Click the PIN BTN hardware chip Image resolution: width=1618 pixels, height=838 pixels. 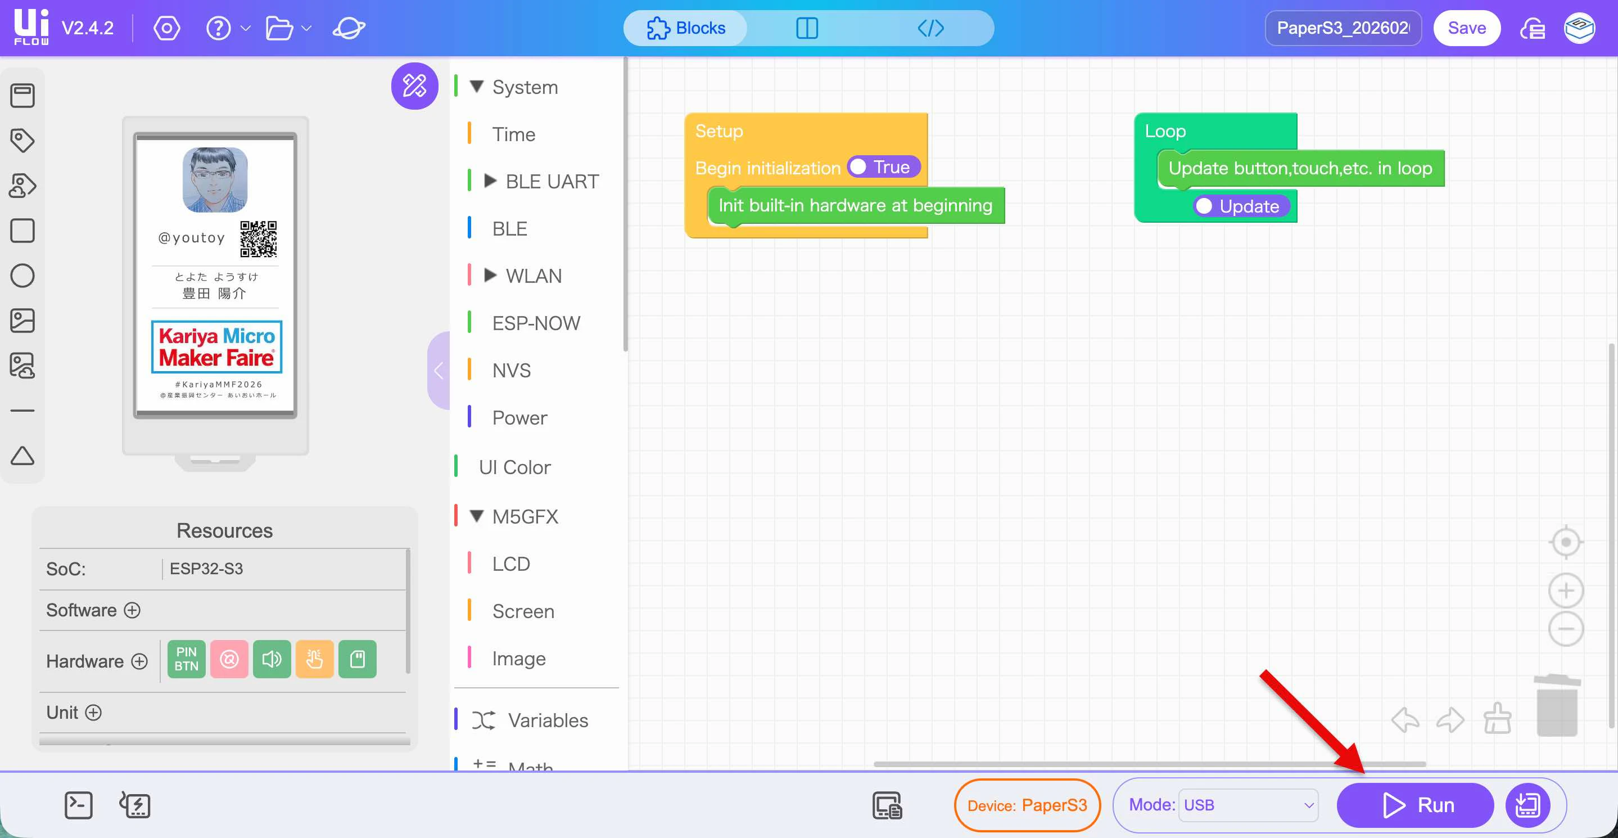187,659
